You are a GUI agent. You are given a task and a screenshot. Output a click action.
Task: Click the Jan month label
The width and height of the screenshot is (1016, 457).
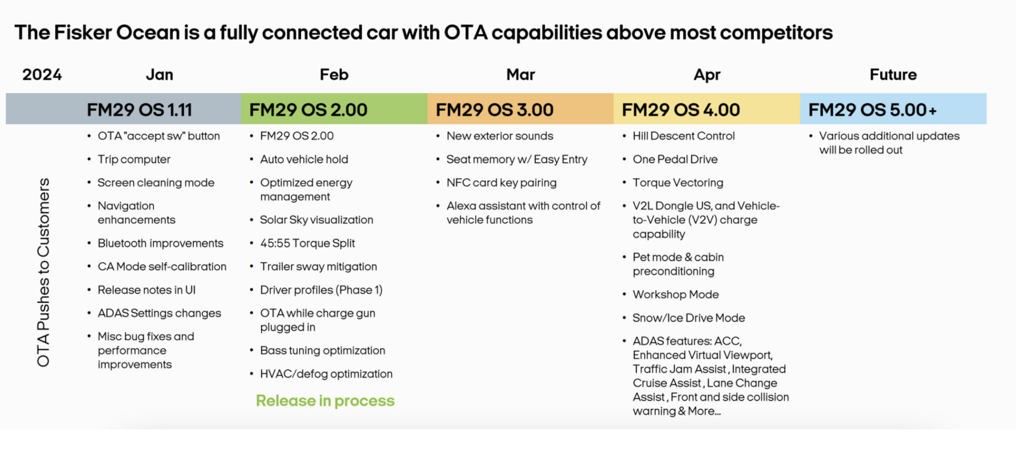(x=159, y=75)
